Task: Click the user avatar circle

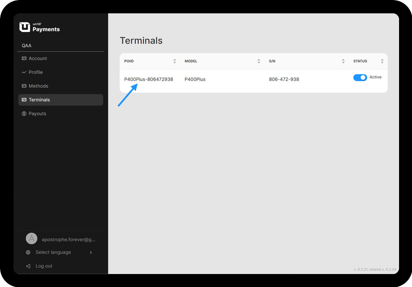Action: click(x=32, y=239)
